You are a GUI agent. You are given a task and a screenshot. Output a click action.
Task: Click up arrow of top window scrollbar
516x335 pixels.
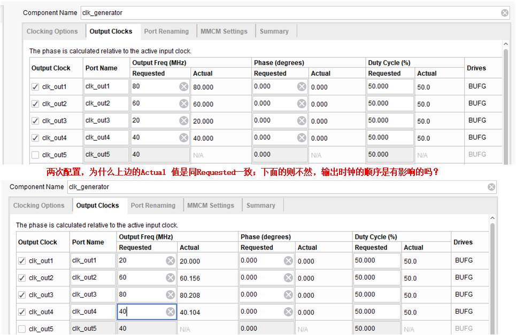click(506, 44)
